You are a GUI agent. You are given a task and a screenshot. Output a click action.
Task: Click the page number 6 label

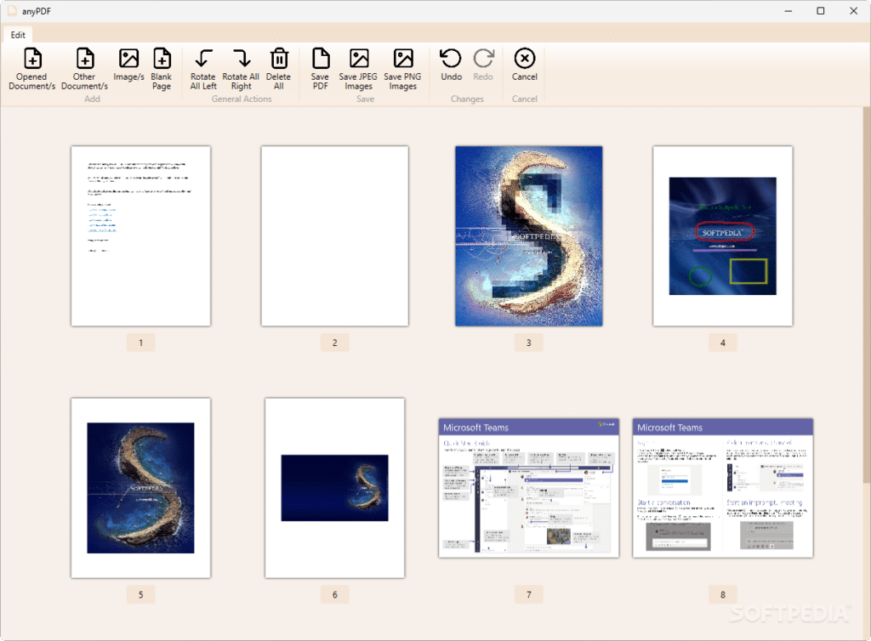point(335,594)
